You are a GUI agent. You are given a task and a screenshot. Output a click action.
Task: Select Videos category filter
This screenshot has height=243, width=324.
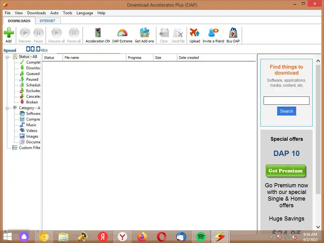(29, 131)
